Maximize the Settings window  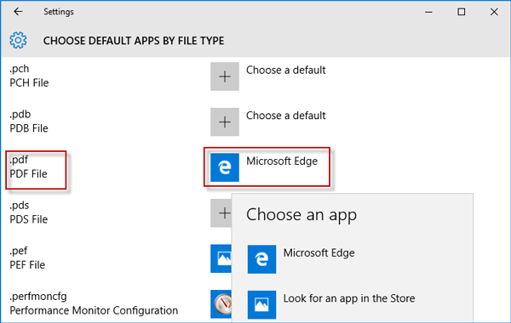461,12
